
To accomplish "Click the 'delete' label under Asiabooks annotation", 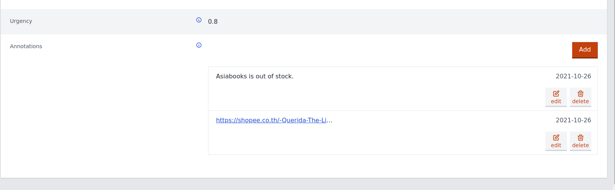I will pyautogui.click(x=581, y=101).
